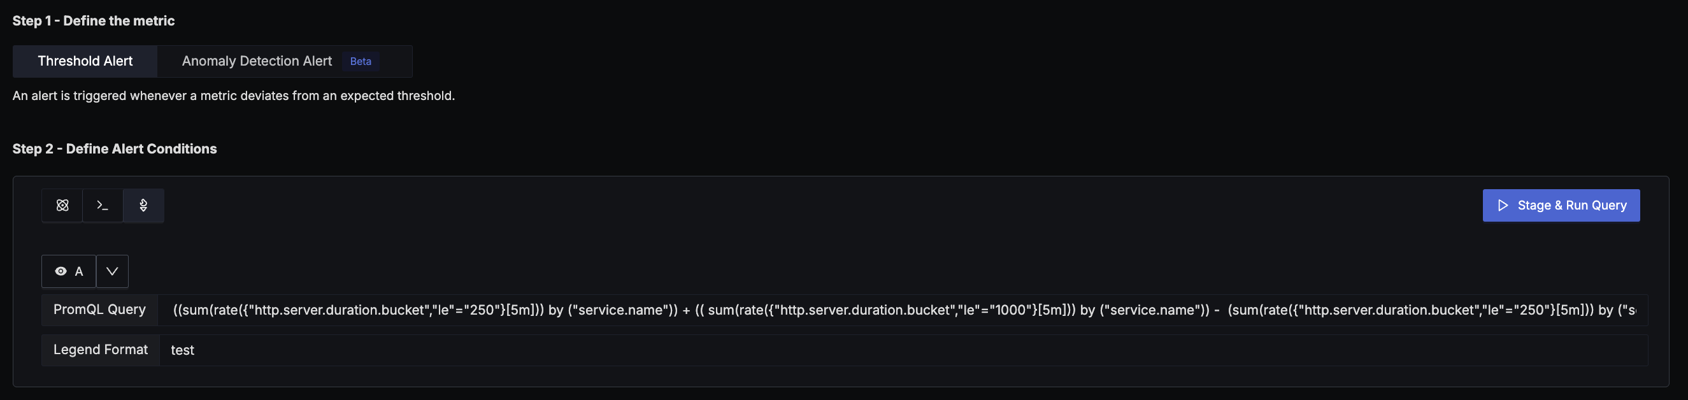Focus the PromQL Query text field

click(x=903, y=310)
